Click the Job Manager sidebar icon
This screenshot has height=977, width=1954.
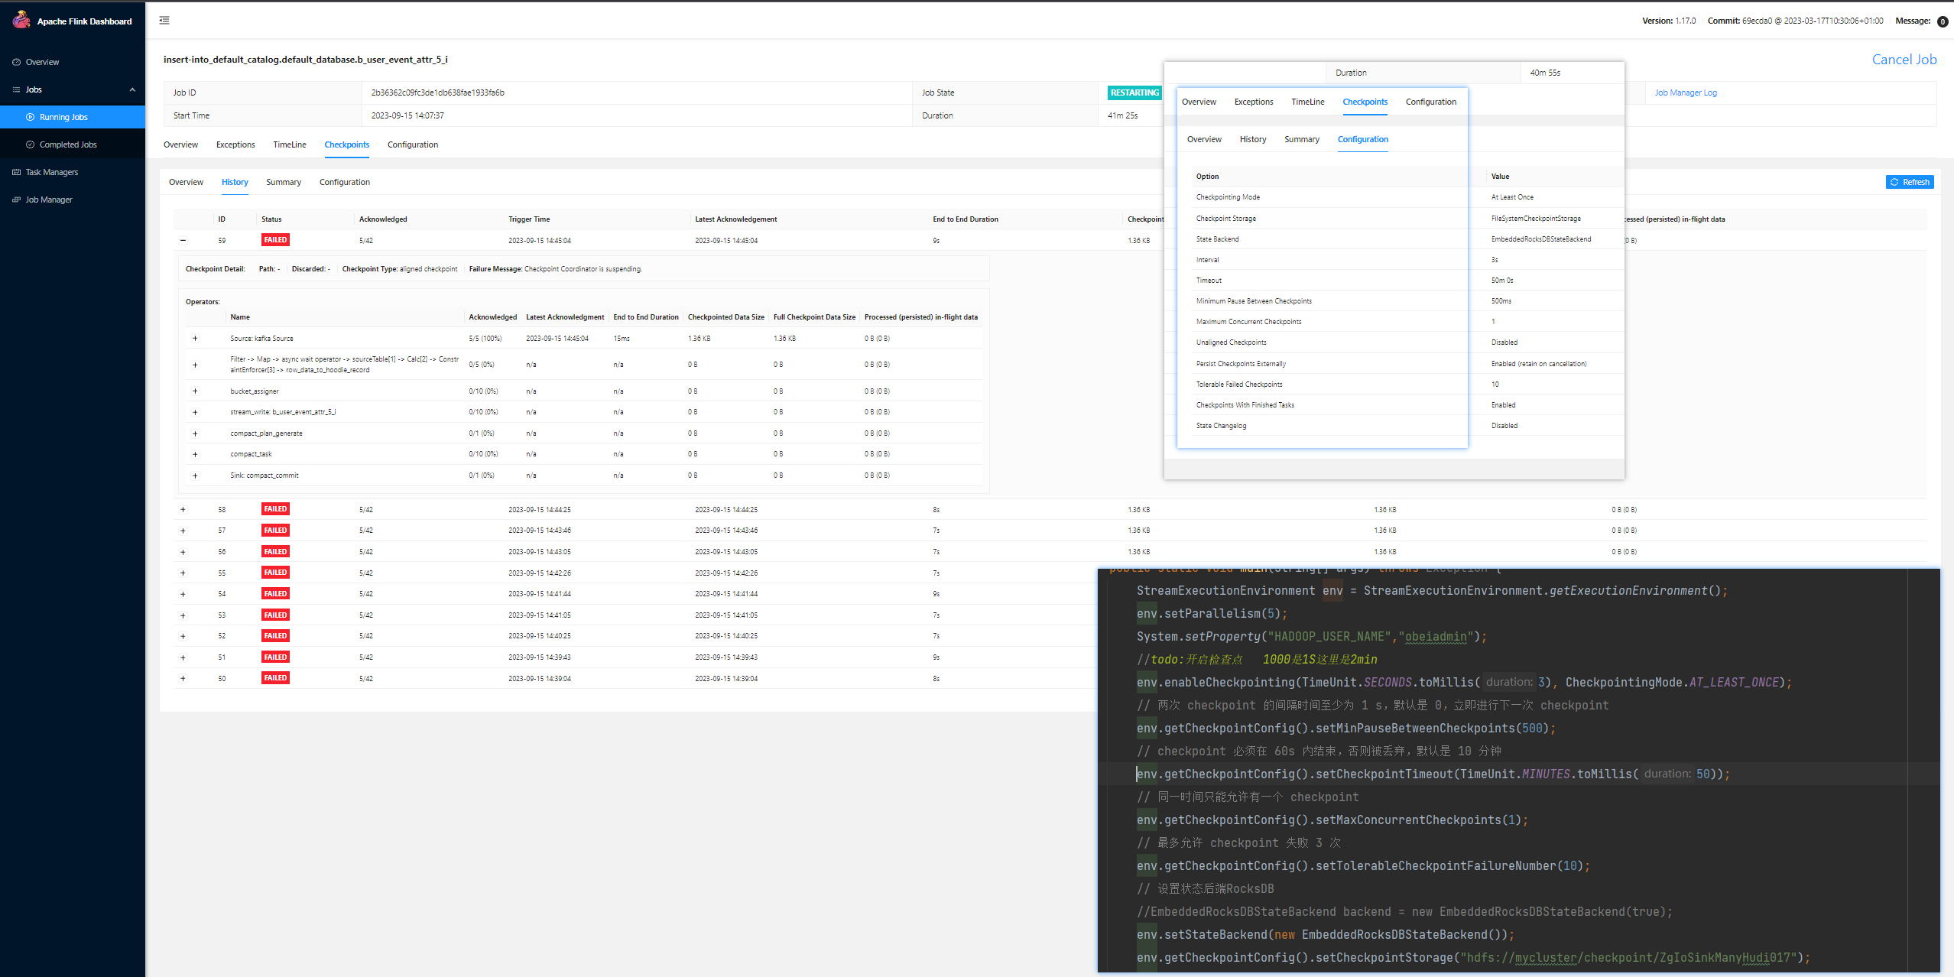(16, 200)
